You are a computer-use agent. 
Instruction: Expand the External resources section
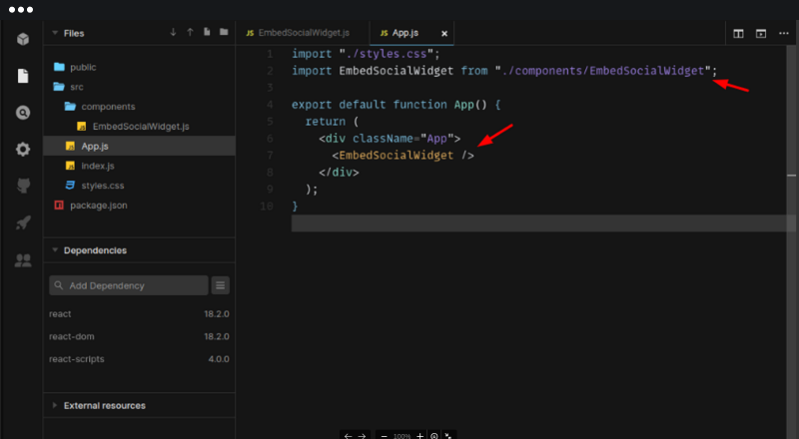coord(55,405)
